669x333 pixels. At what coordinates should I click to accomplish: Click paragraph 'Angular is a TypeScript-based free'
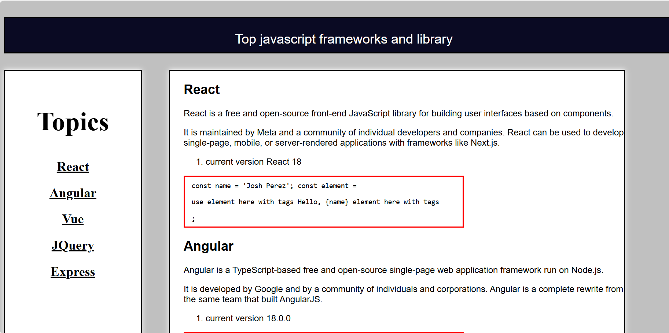click(393, 270)
